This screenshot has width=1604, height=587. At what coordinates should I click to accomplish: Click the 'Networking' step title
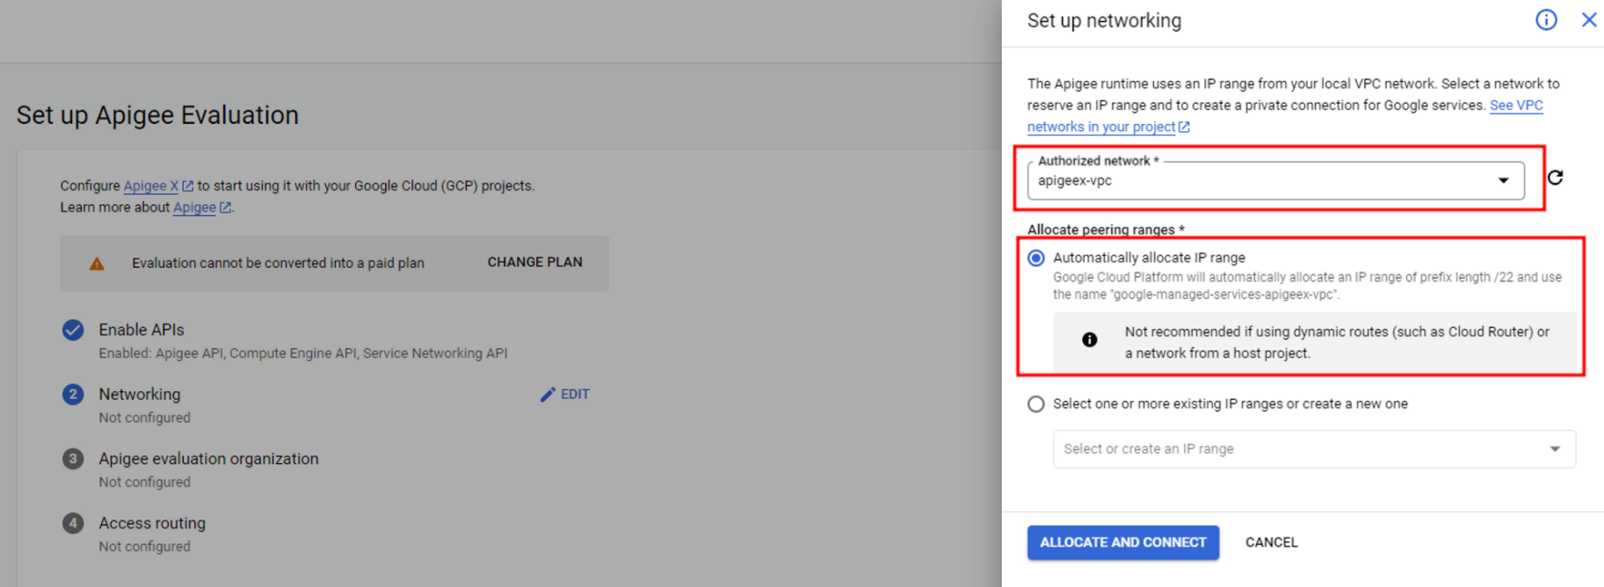click(x=140, y=394)
